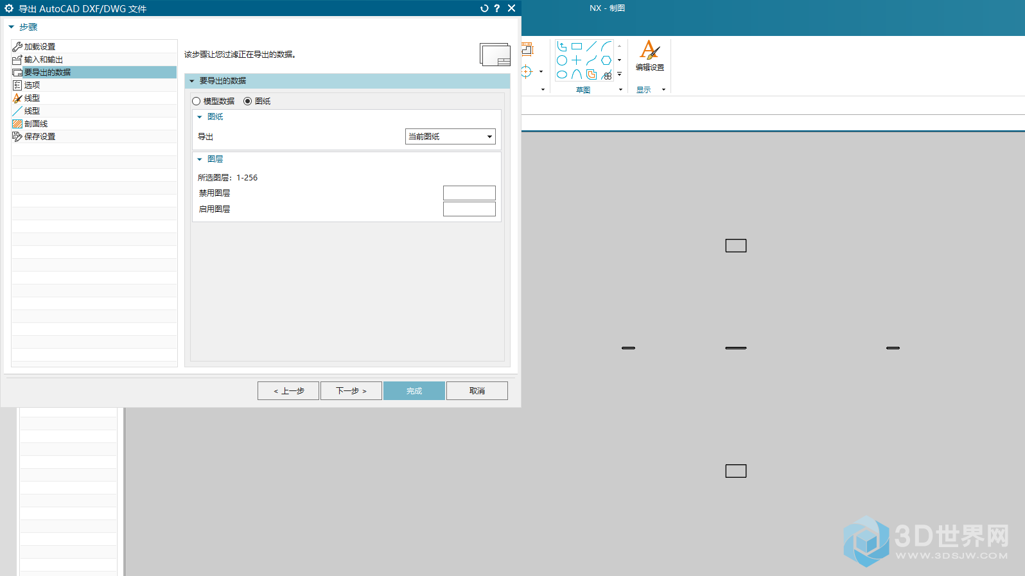Open 编辑设置 edit settings tool
Image resolution: width=1025 pixels, height=576 pixels.
(650, 56)
